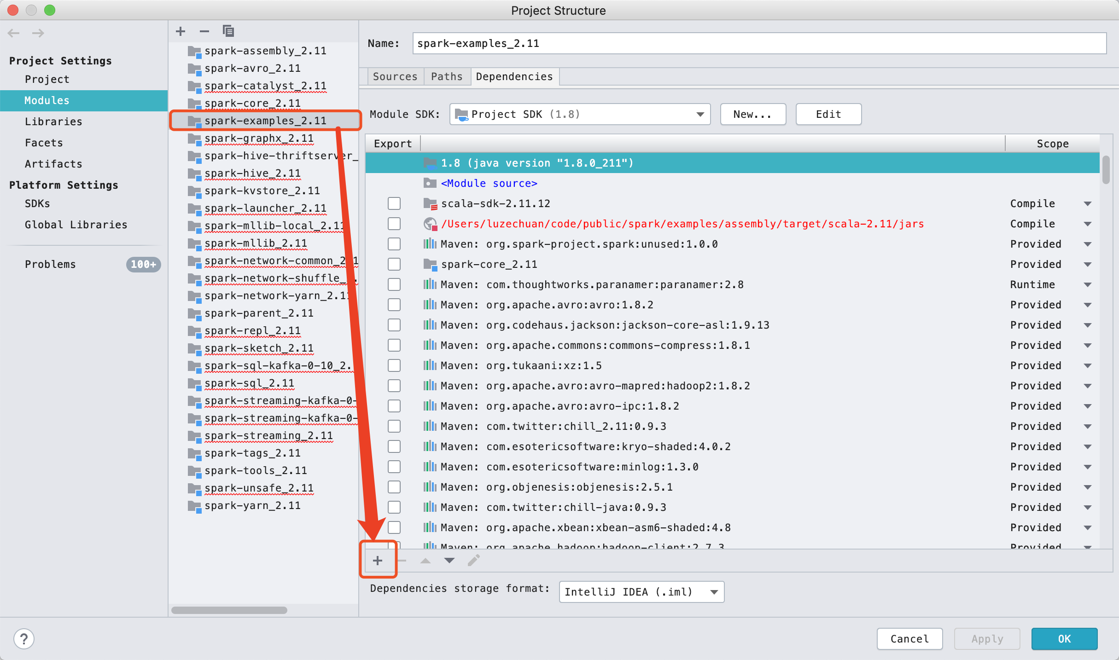Viewport: 1119px width, 660px height.
Task: Click the Cancel button
Action: (909, 639)
